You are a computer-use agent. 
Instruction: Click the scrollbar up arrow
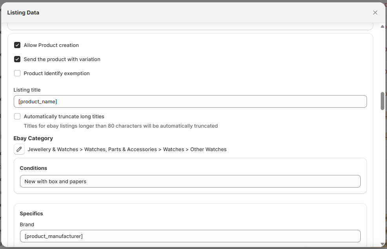(x=382, y=27)
